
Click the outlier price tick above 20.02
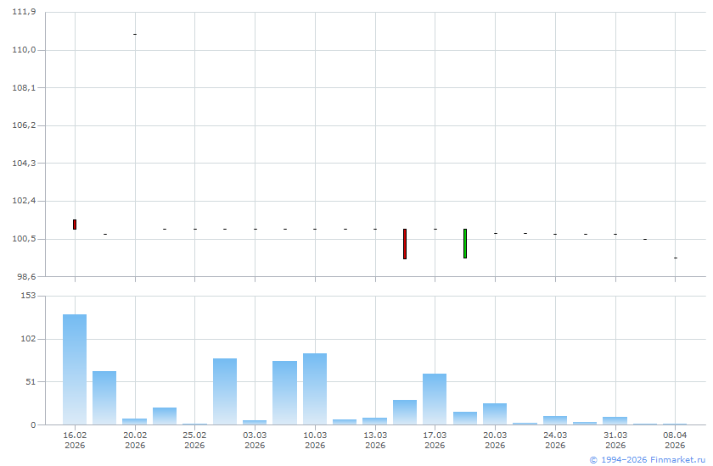[x=135, y=34]
